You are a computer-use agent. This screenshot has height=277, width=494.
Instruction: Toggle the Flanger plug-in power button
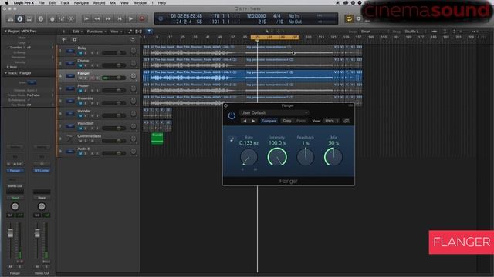coord(232,115)
